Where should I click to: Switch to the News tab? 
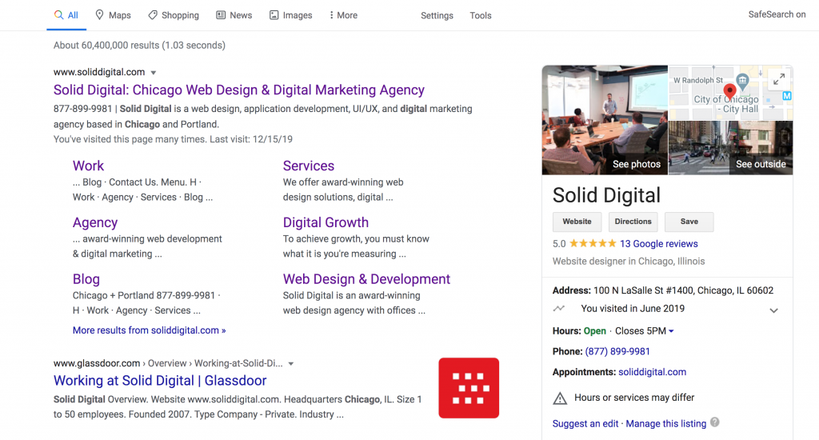coord(234,15)
